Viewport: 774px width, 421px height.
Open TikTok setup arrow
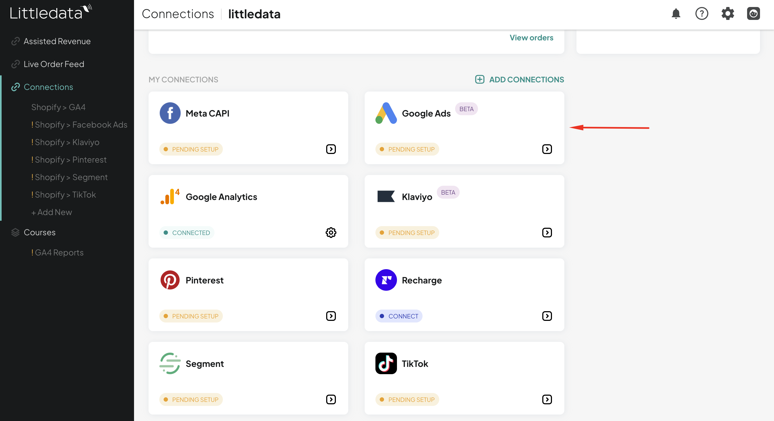tap(547, 400)
